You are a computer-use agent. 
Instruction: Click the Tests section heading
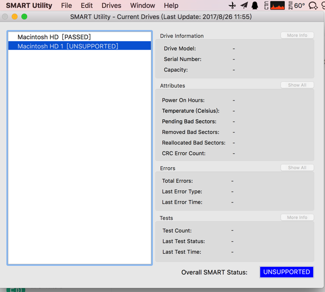point(166,218)
